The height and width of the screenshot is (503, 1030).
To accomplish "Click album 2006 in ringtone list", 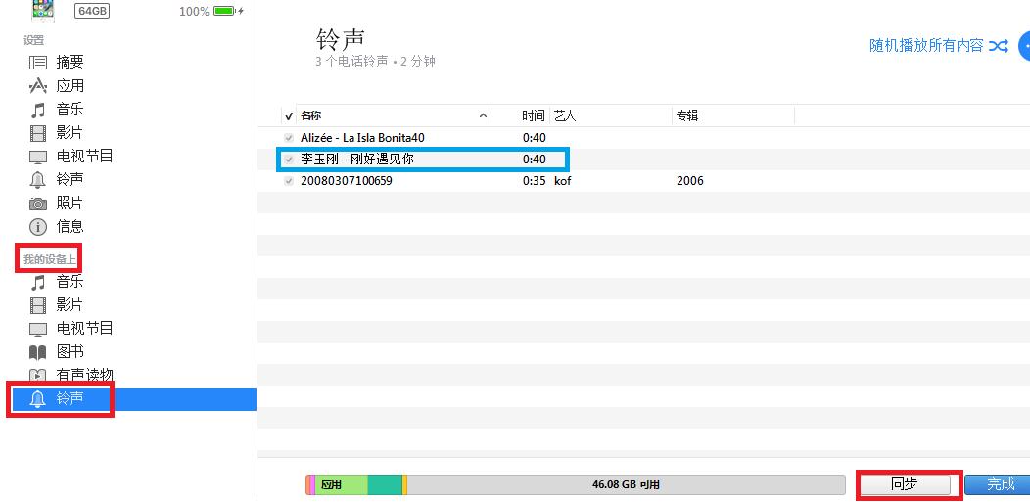I will 689,181.
